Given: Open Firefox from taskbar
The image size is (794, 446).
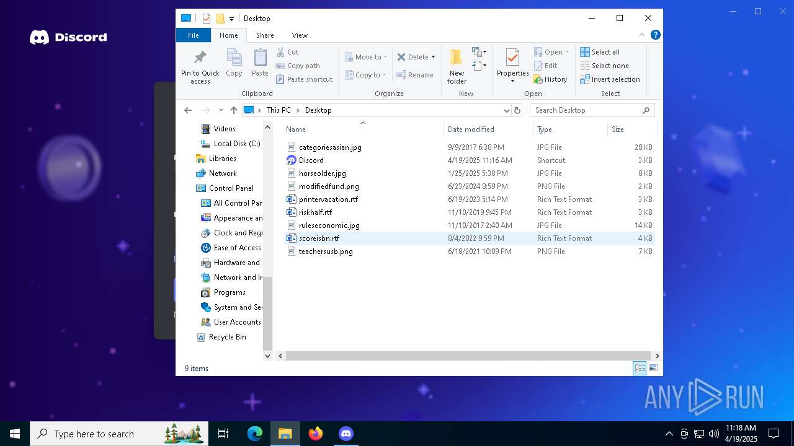Looking at the screenshot, I should (x=316, y=434).
